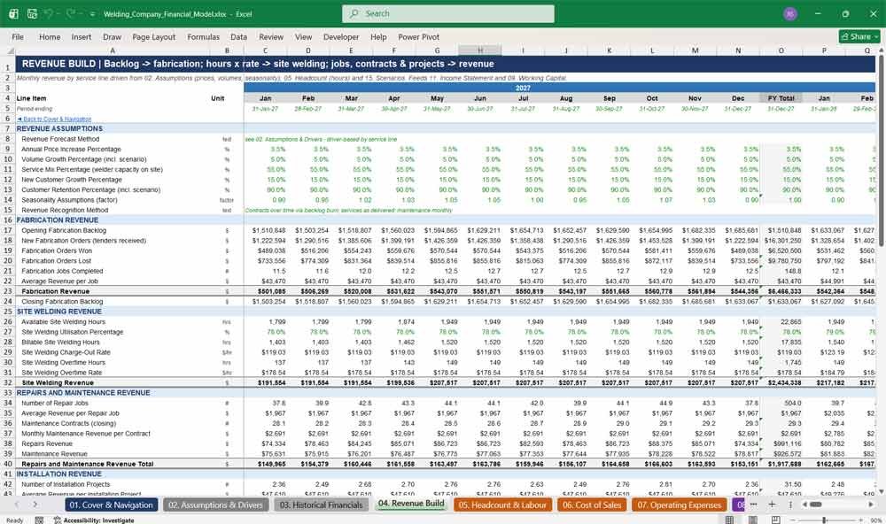Open the Help tab
886x524 pixels.
(378, 36)
